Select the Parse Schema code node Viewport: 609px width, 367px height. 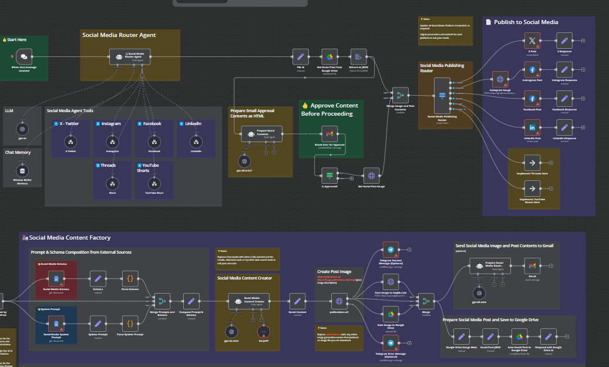tap(129, 280)
